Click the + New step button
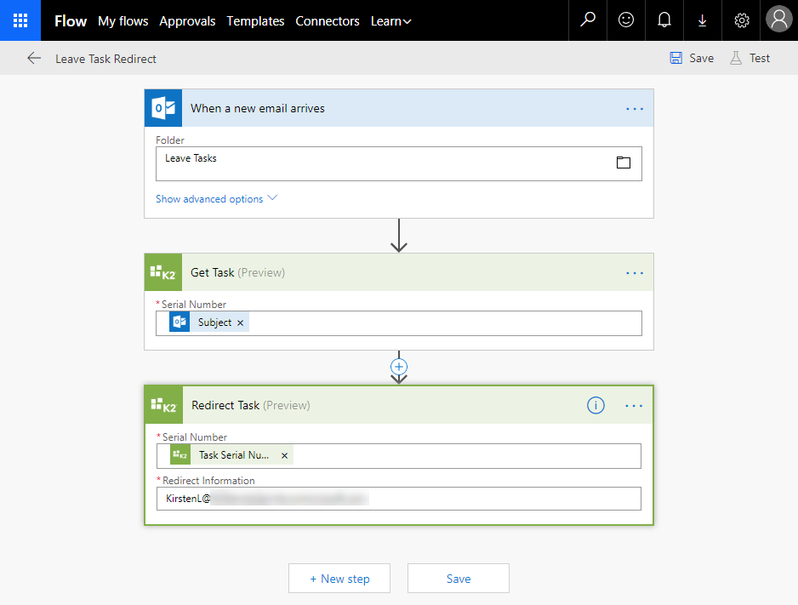798x605 pixels. (339, 579)
